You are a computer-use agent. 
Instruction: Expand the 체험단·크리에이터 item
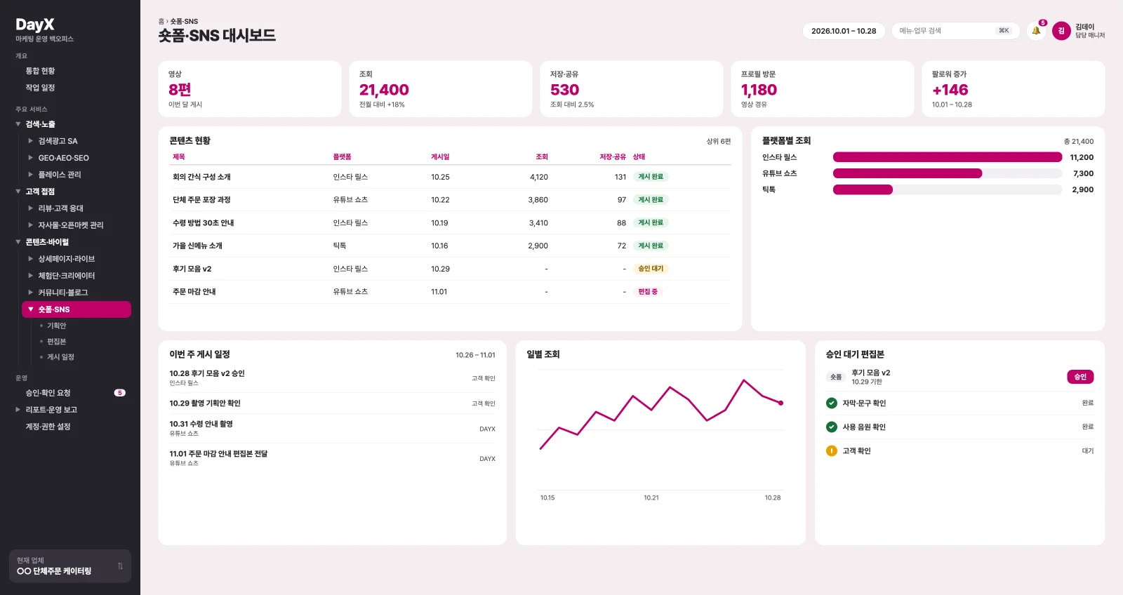(x=30, y=276)
